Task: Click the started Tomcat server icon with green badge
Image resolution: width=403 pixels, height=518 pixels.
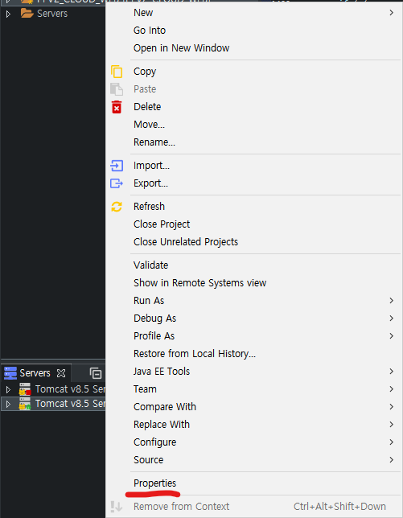Action: [25, 404]
